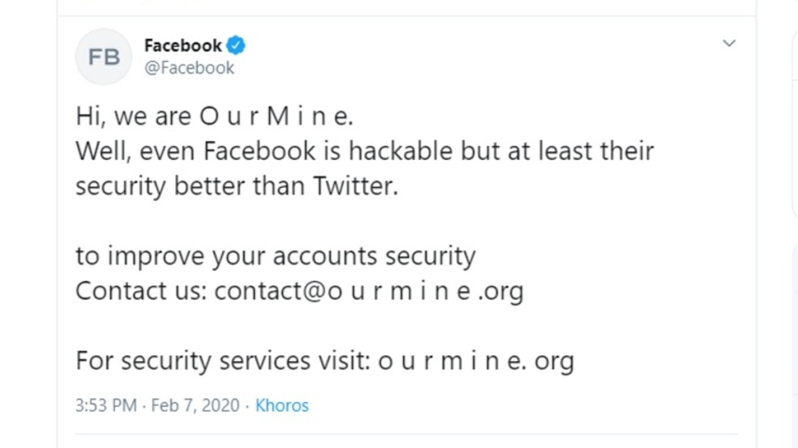
Task: Click the @Facebook handle
Action: (189, 68)
